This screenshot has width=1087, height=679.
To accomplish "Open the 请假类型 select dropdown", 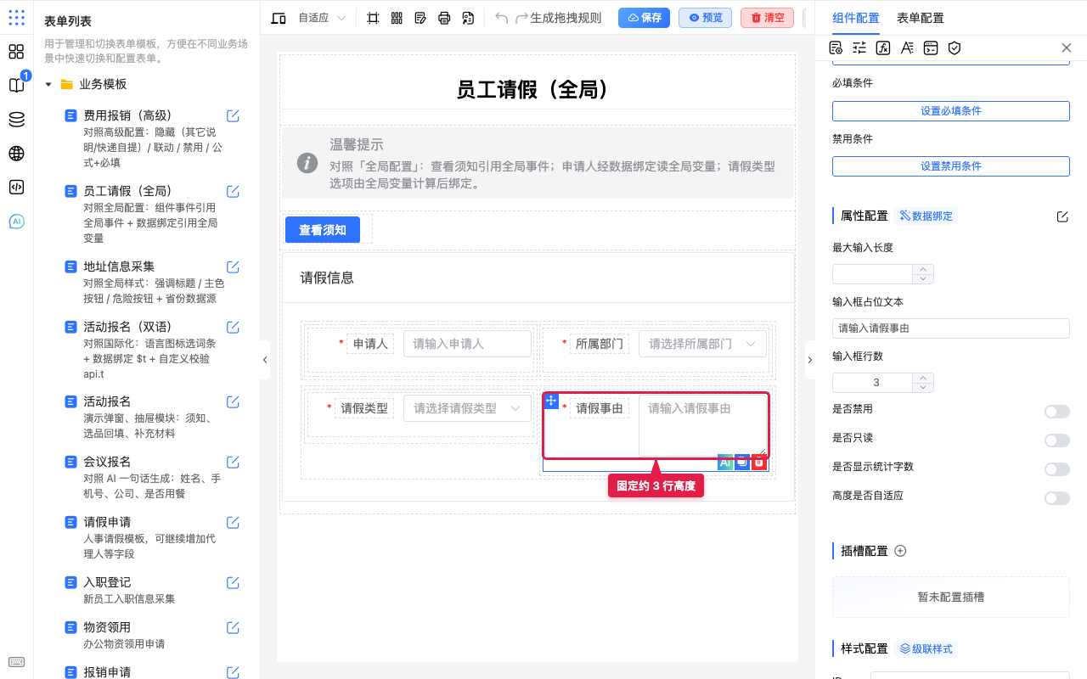I will pos(467,408).
